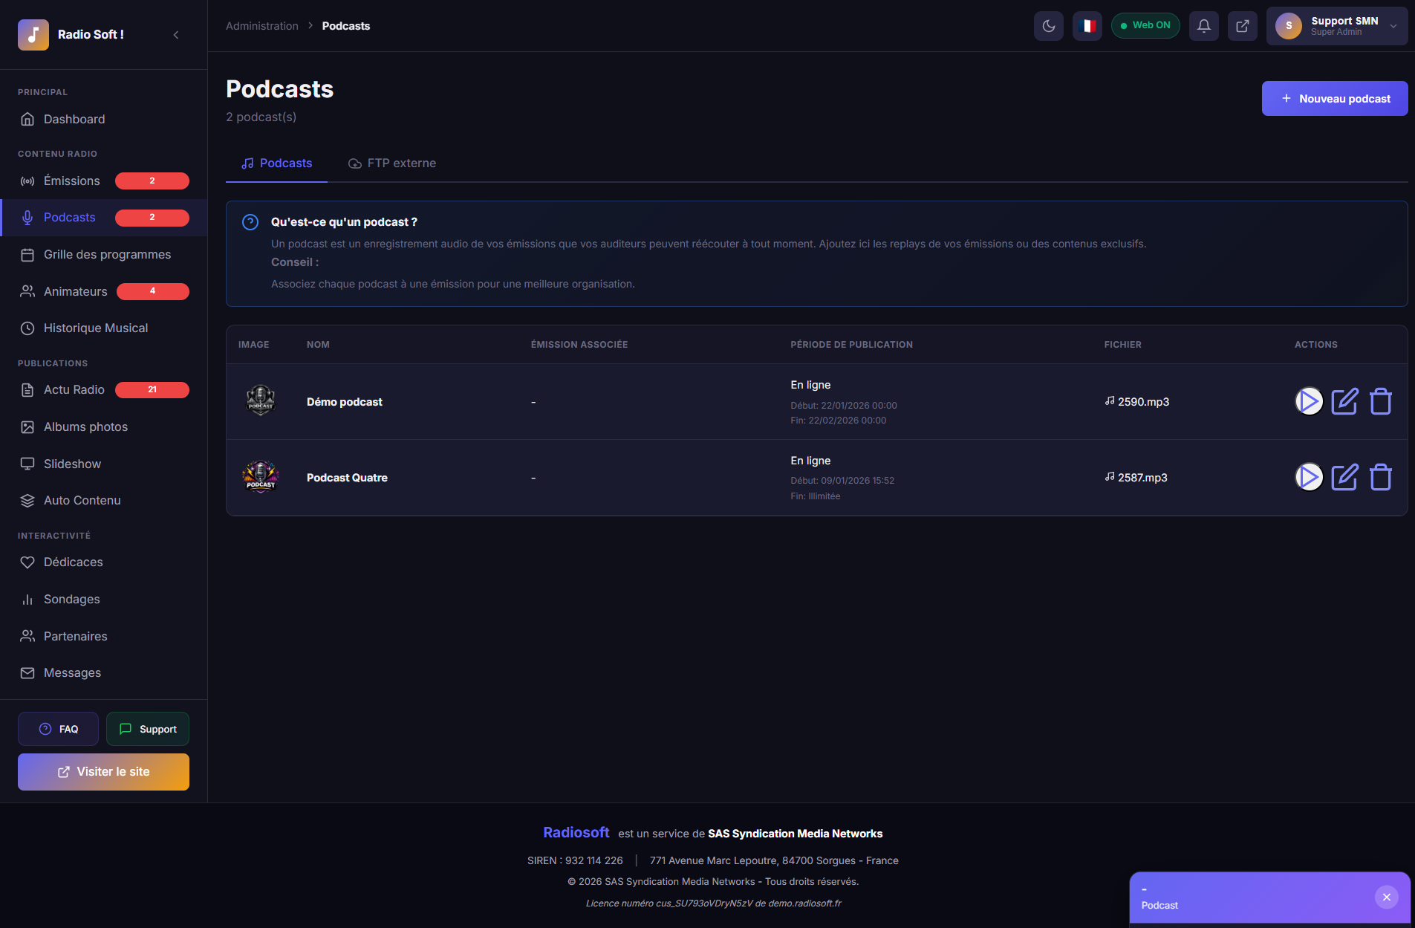Toggle dark mode with the moon icon

1049,25
